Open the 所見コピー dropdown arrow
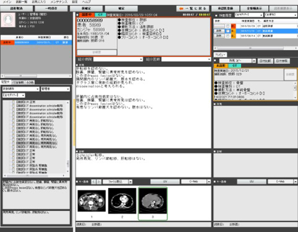 pyautogui.click(x=254, y=61)
